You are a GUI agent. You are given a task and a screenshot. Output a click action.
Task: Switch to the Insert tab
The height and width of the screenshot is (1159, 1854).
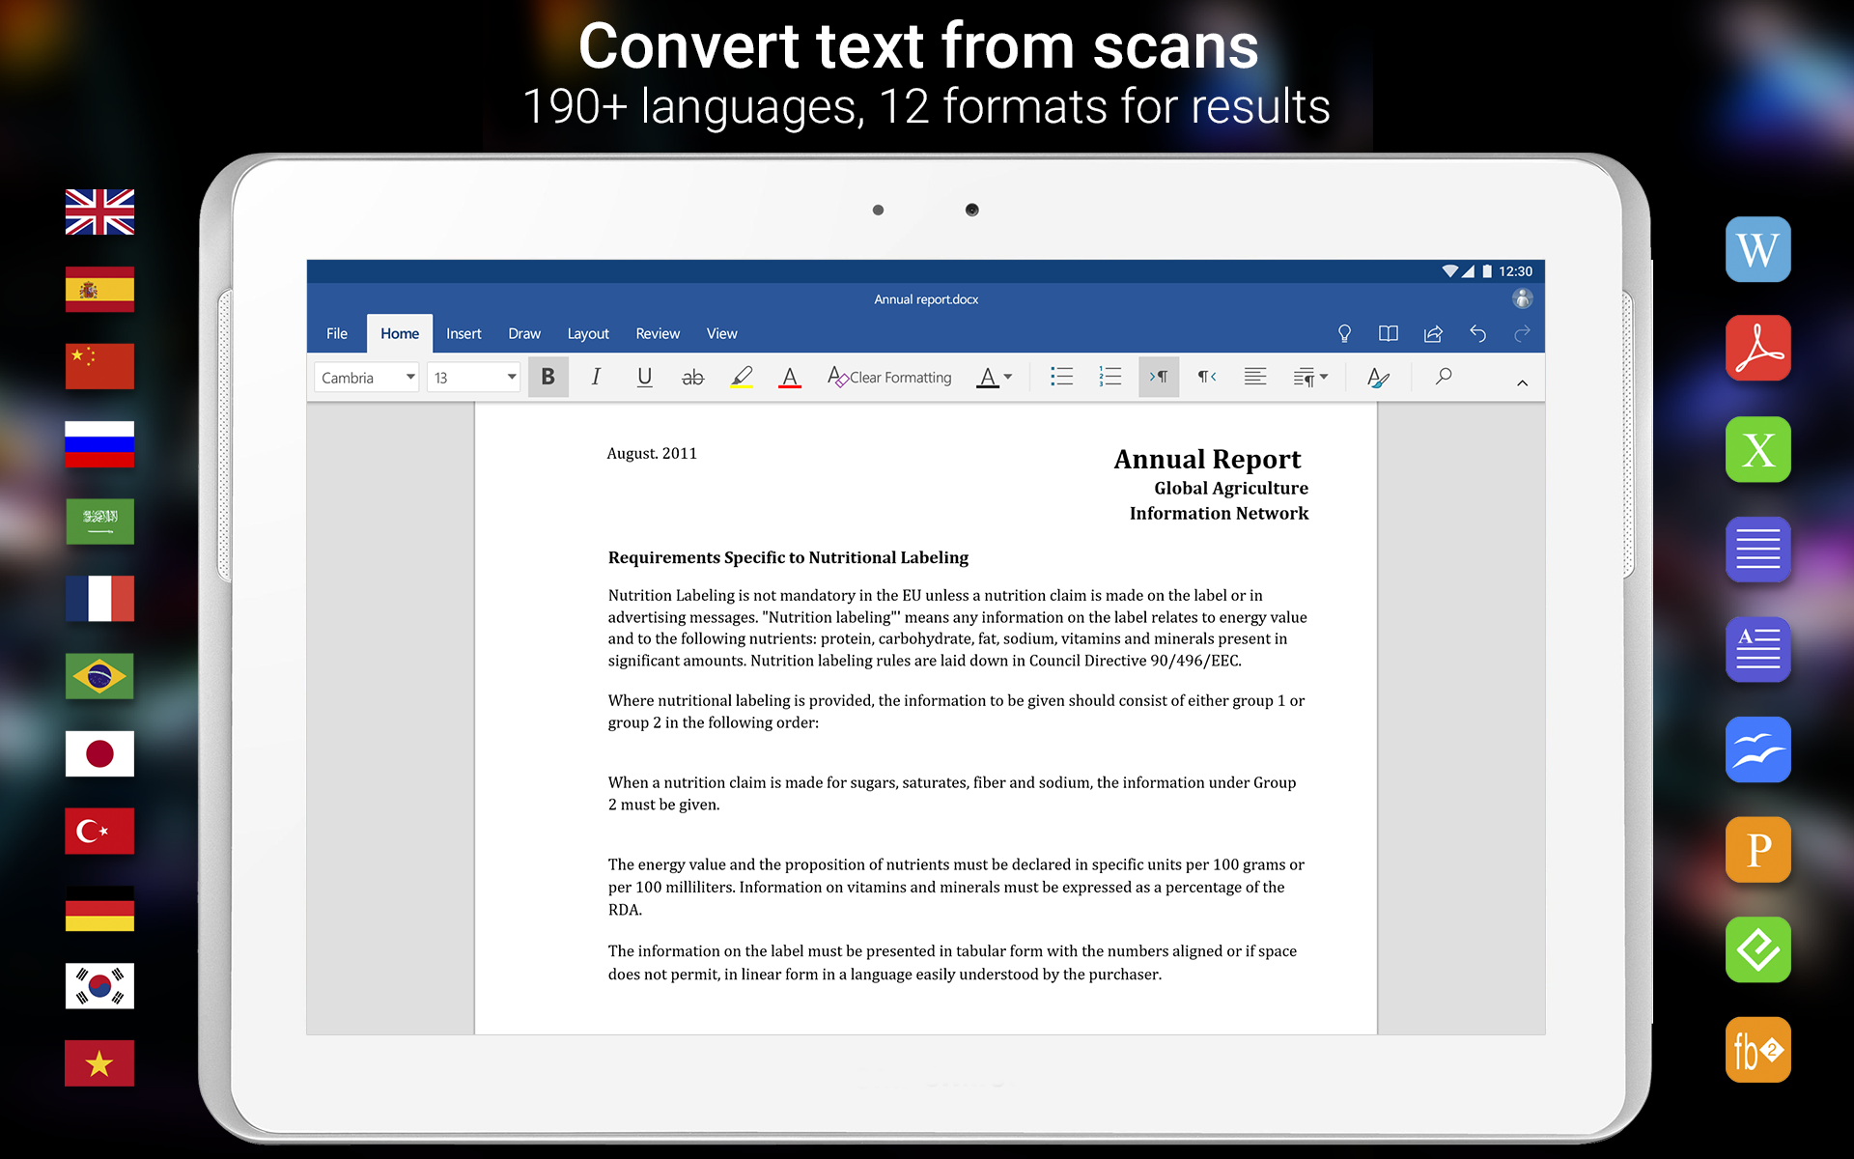coord(463,333)
